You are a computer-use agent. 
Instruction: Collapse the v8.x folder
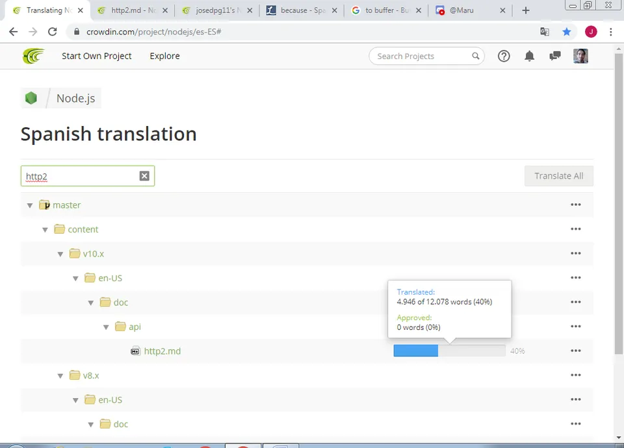pos(60,376)
